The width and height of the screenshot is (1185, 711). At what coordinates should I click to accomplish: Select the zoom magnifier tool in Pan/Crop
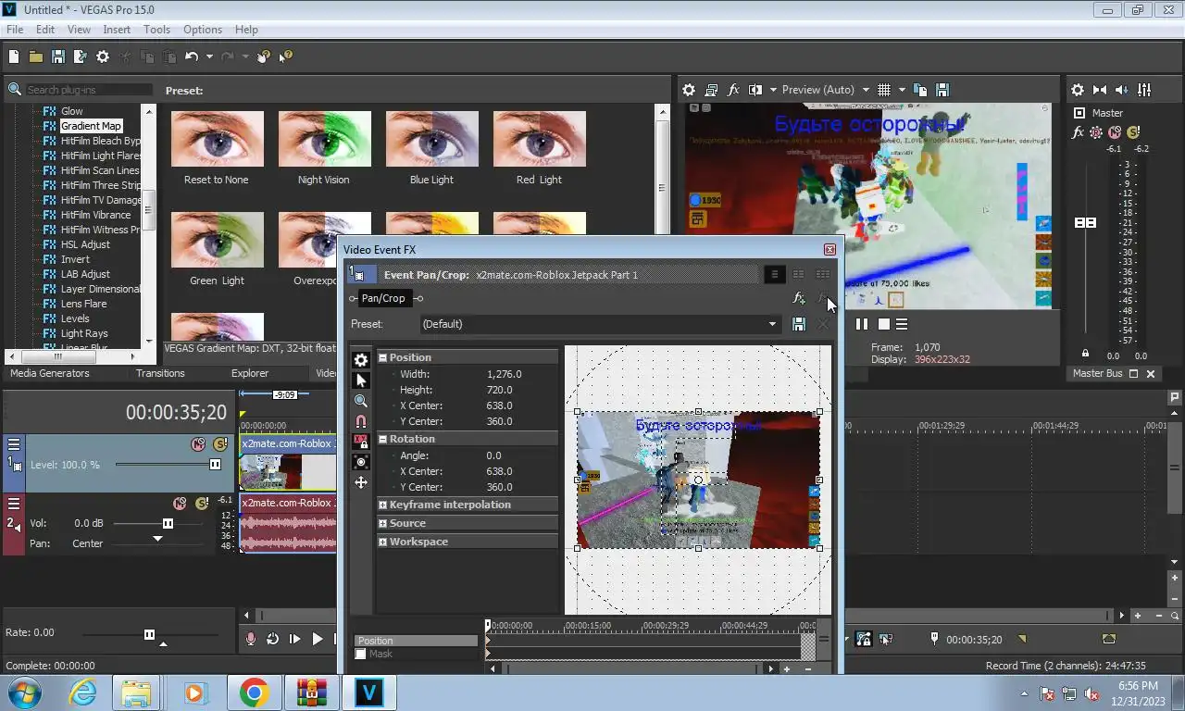click(x=361, y=401)
